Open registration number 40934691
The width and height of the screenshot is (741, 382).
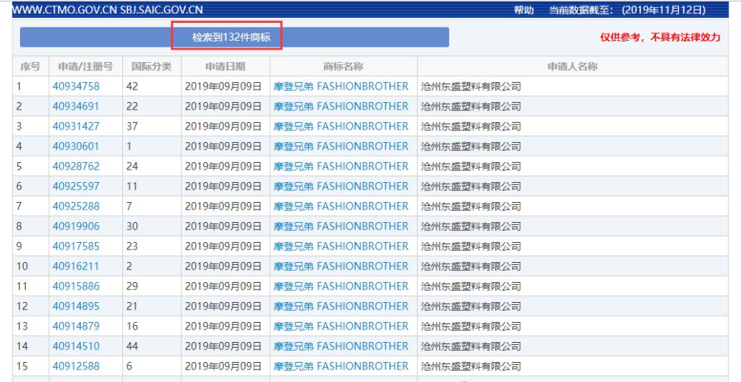(76, 107)
